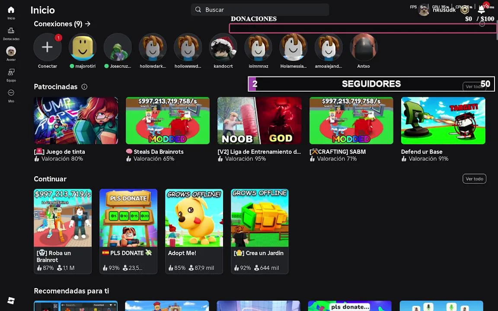Open the CRAFTING SABM sponsored thumbnail

[x=351, y=121]
